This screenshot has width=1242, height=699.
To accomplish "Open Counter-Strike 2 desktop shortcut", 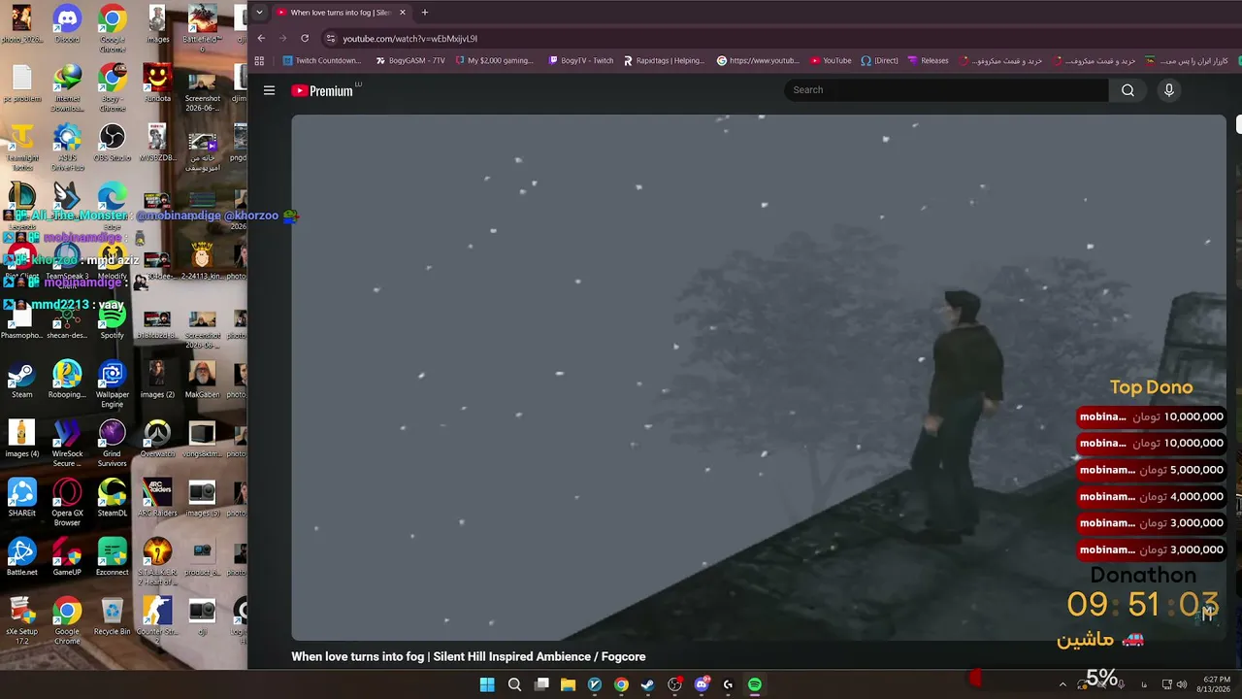I will pyautogui.click(x=157, y=621).
